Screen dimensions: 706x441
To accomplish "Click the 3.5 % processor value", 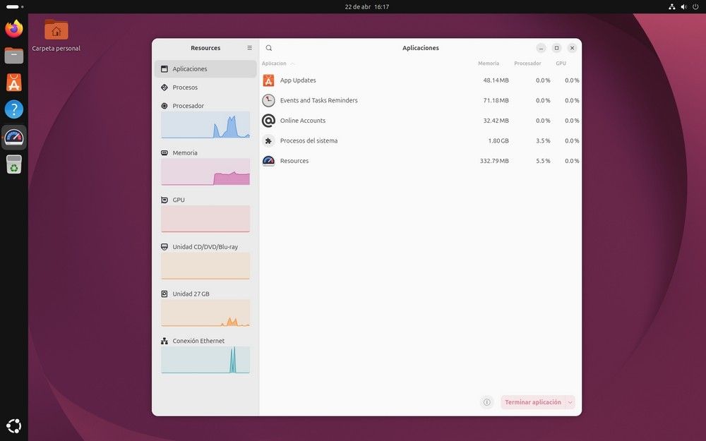I will [543, 141].
